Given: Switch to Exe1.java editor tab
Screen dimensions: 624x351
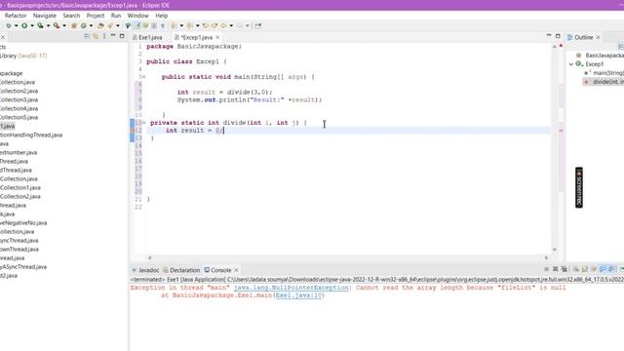Looking at the screenshot, I should 147,37.
